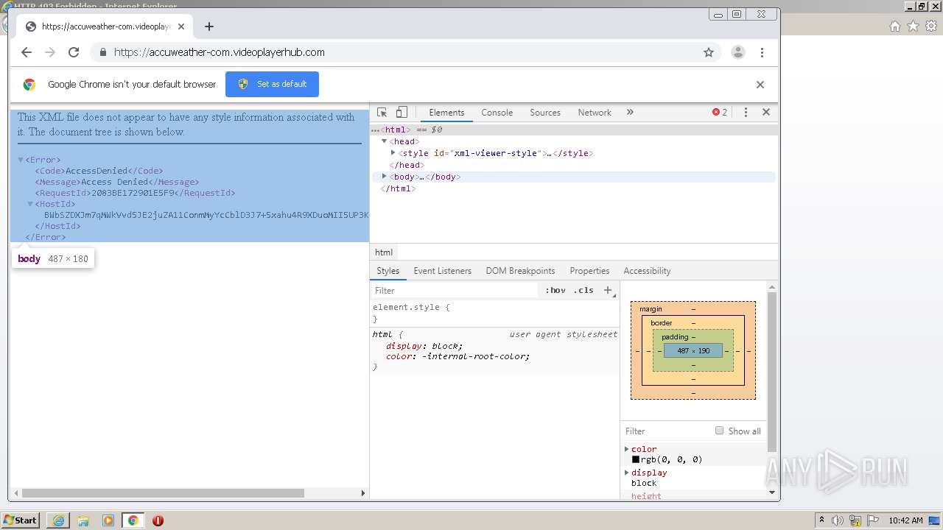943x530 pixels.
Task: Click the Chrome forward arrow
Action: click(x=50, y=52)
